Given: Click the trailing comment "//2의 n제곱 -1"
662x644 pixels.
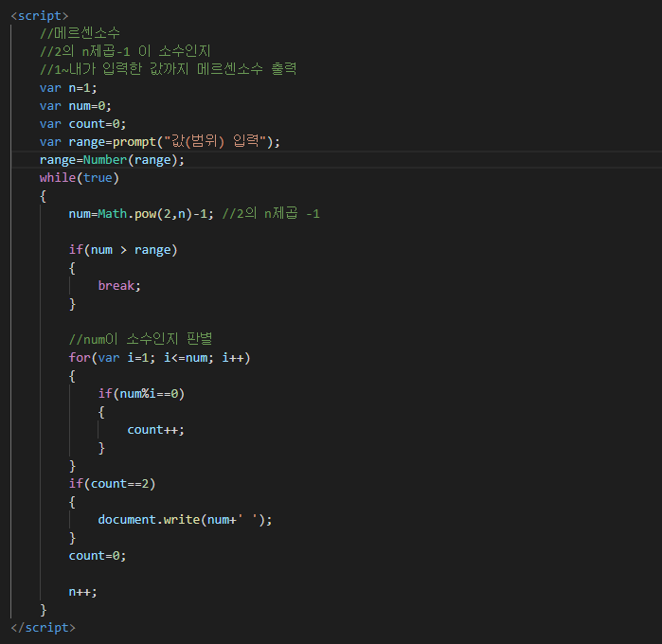Looking at the screenshot, I should (x=271, y=213).
